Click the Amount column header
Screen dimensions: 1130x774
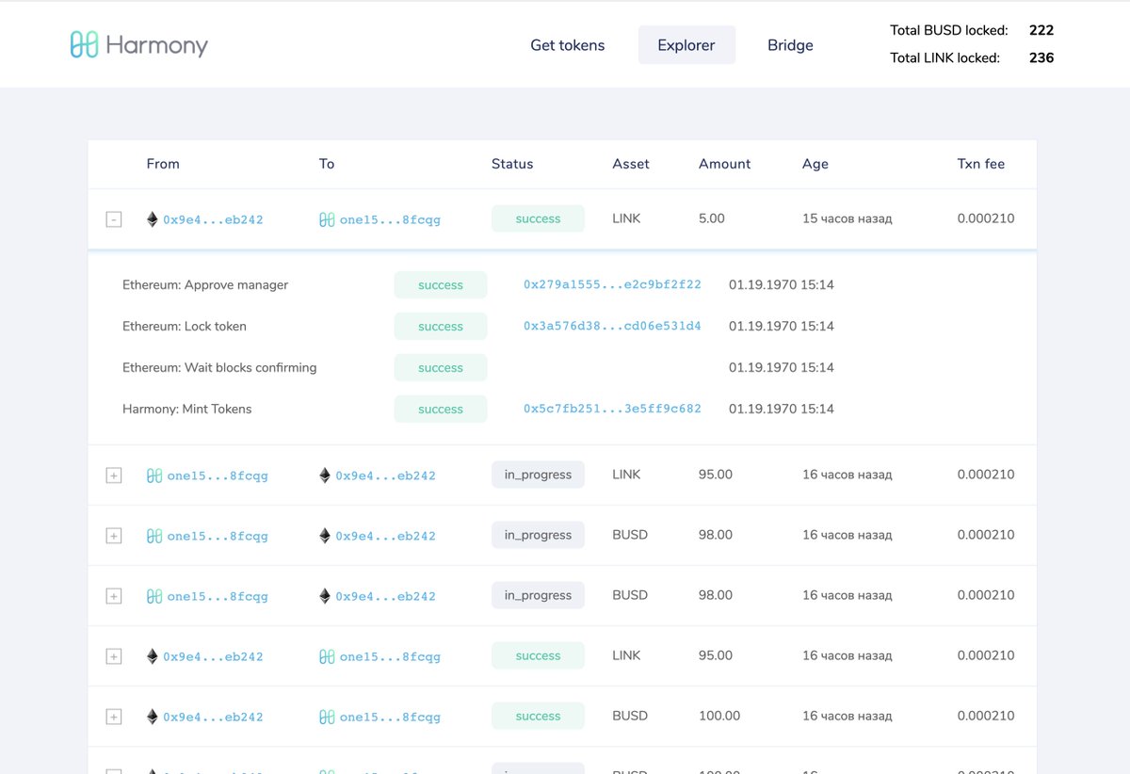724,164
